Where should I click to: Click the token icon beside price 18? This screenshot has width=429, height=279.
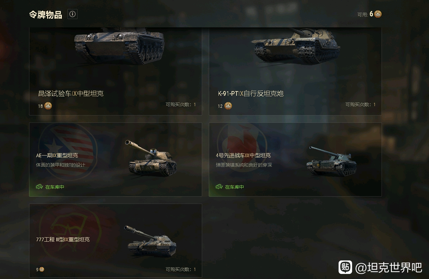pos(48,106)
